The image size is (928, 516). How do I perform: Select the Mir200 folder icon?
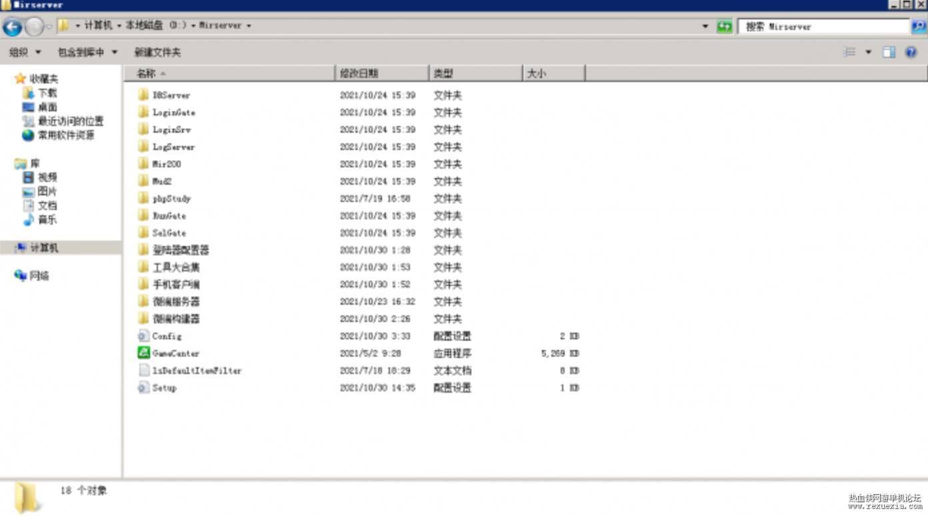tap(143, 163)
